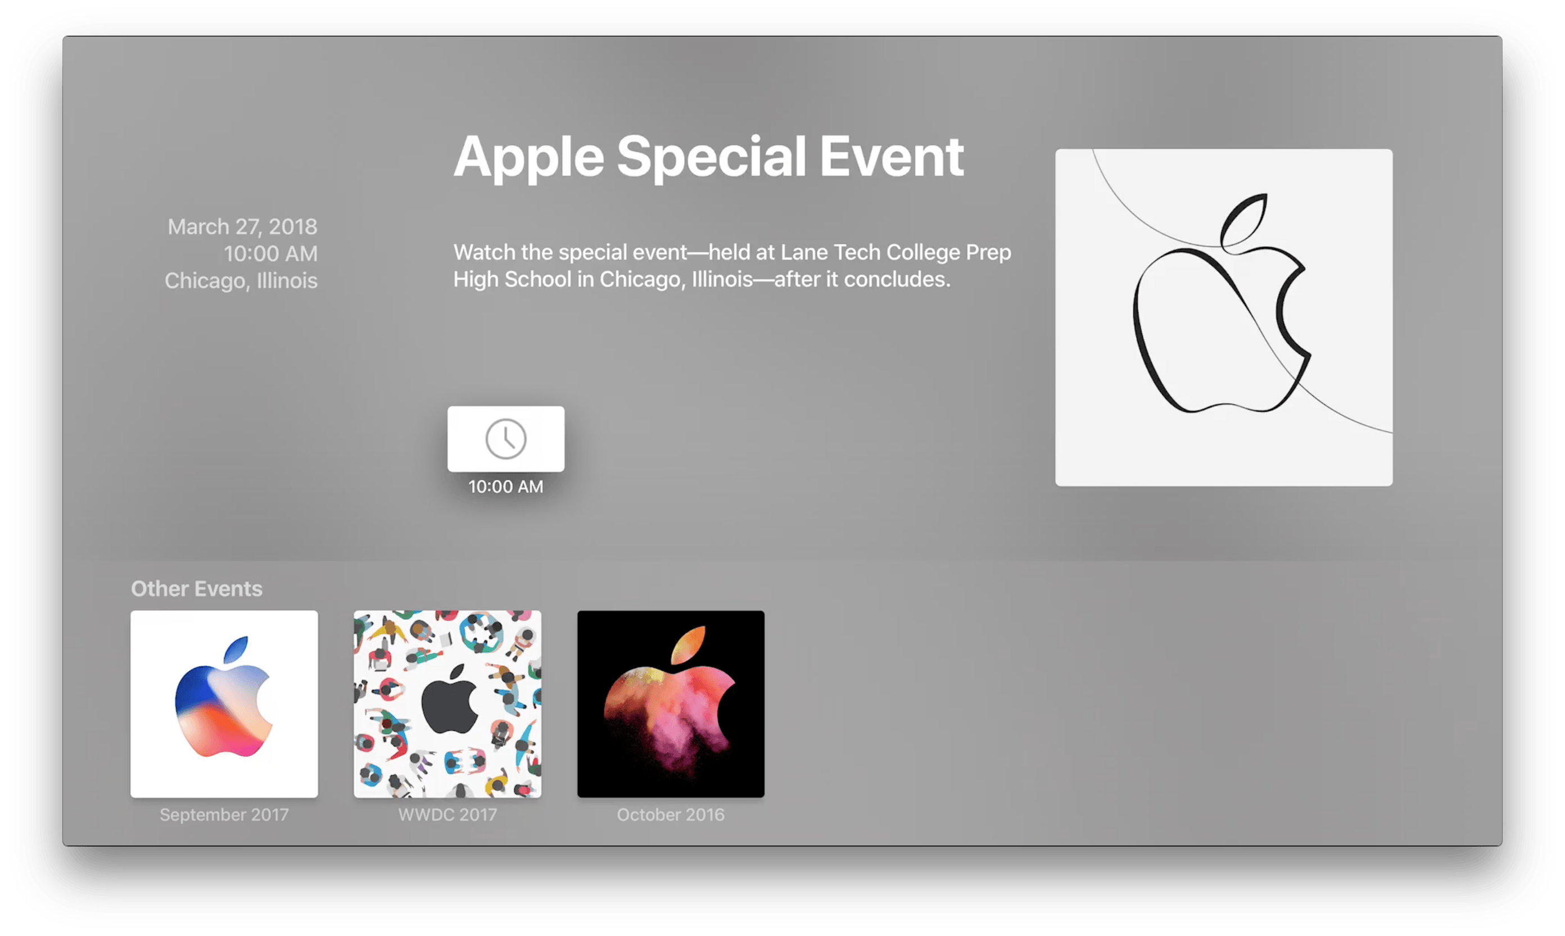Select the Other Events section header
Image resolution: width=1565 pixels, height=936 pixels.
(x=196, y=588)
